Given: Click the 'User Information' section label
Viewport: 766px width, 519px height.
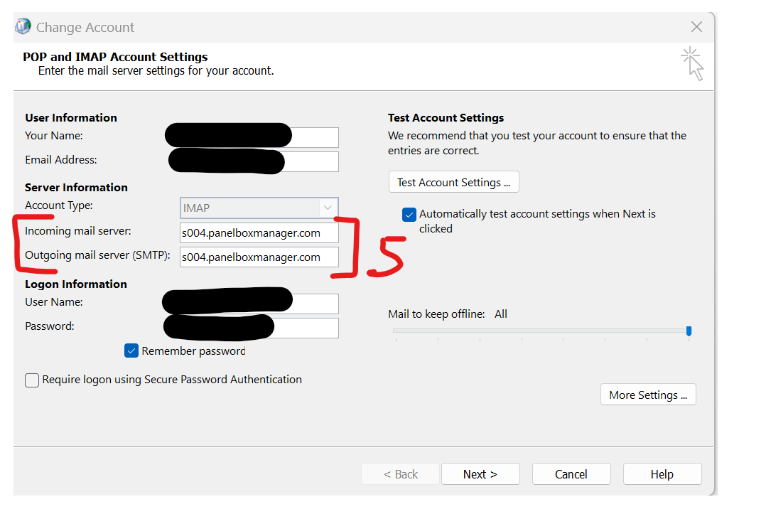Looking at the screenshot, I should (71, 118).
